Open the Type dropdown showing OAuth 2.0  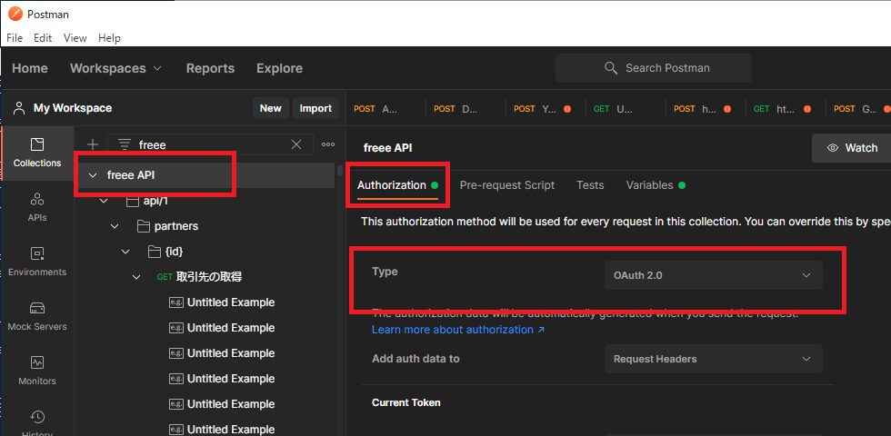[x=713, y=275]
